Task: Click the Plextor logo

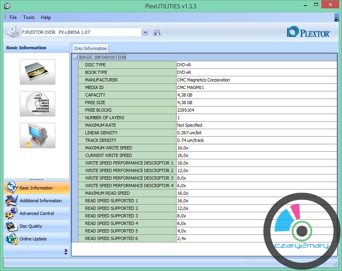Action: tap(308, 32)
